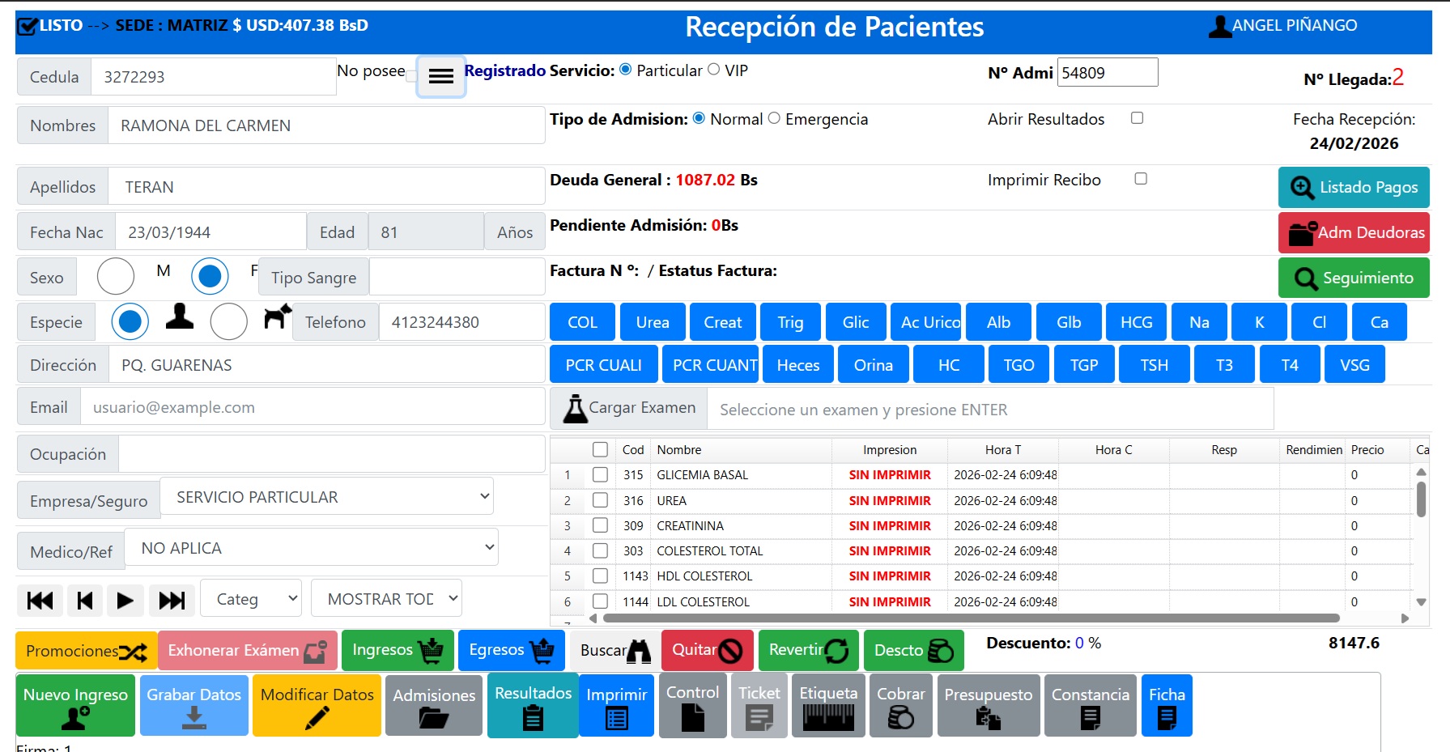1450x752 pixels.
Task: Choose Emergencia admission type
Action: click(774, 118)
